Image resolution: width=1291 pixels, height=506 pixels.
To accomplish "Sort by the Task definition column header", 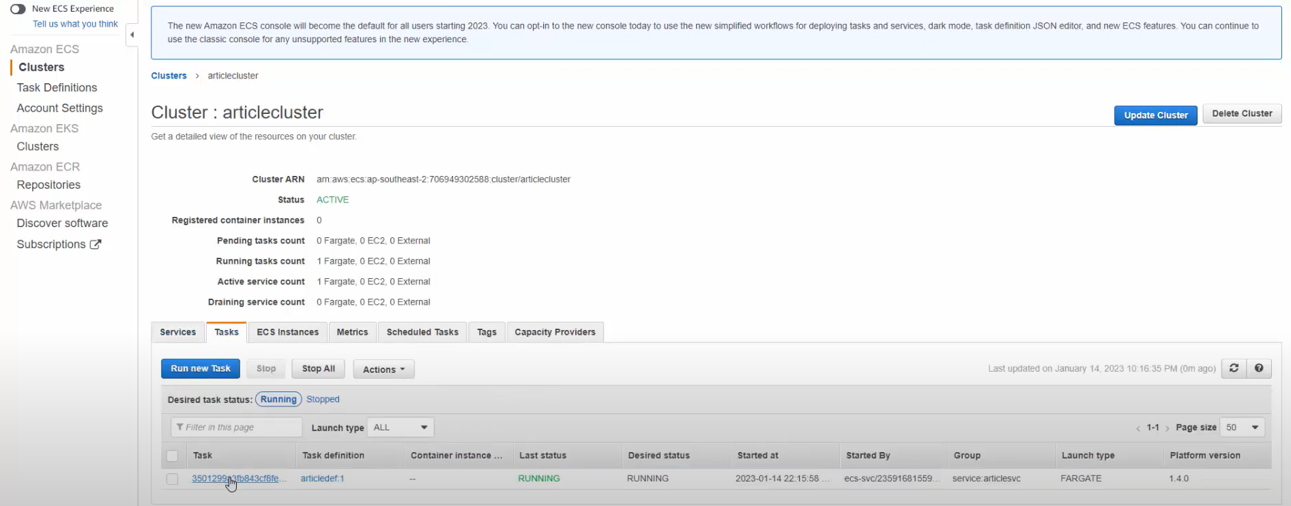I will coord(333,456).
